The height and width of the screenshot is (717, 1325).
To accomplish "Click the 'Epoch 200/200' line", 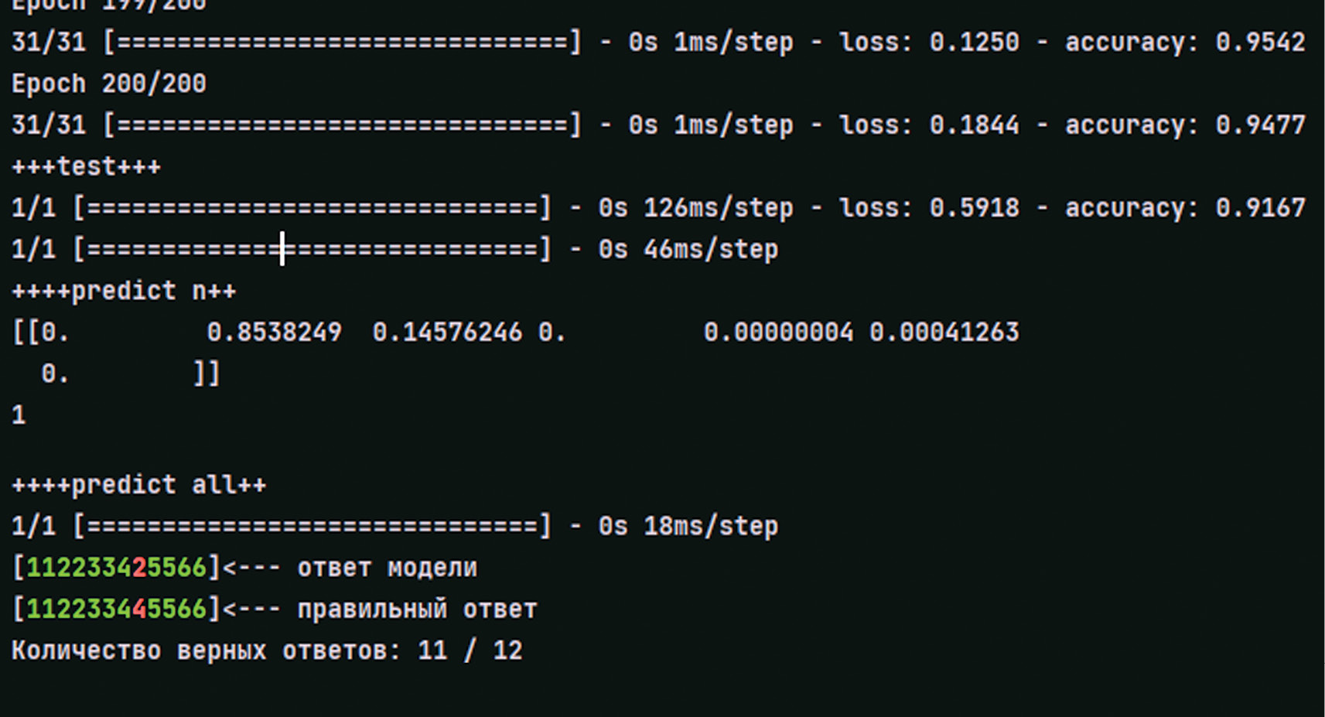I will pos(108,84).
